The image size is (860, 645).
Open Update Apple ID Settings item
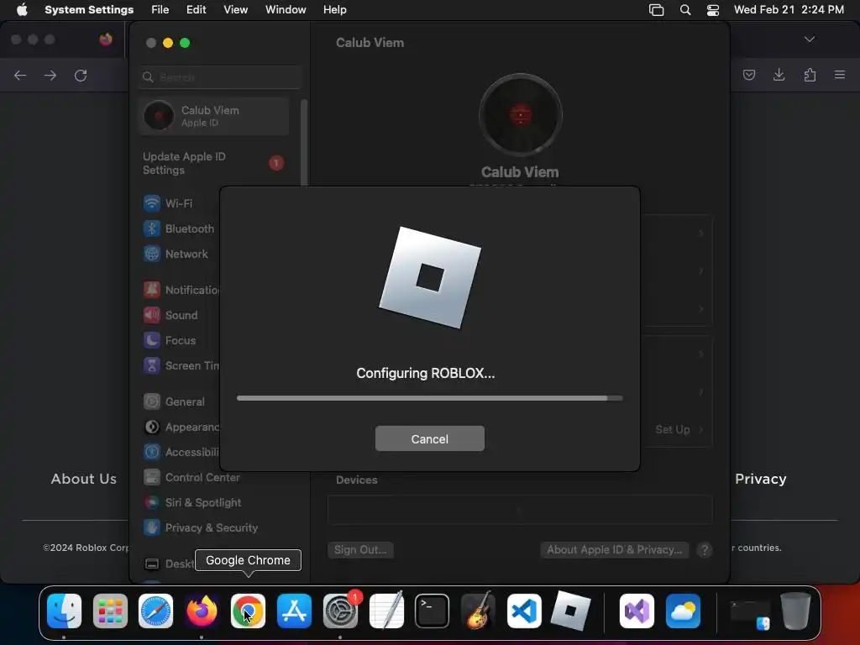click(x=214, y=164)
